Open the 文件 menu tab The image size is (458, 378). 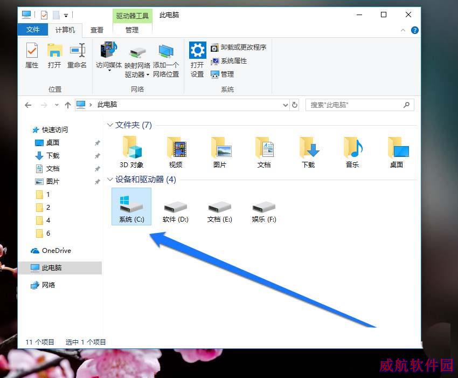tap(33, 30)
